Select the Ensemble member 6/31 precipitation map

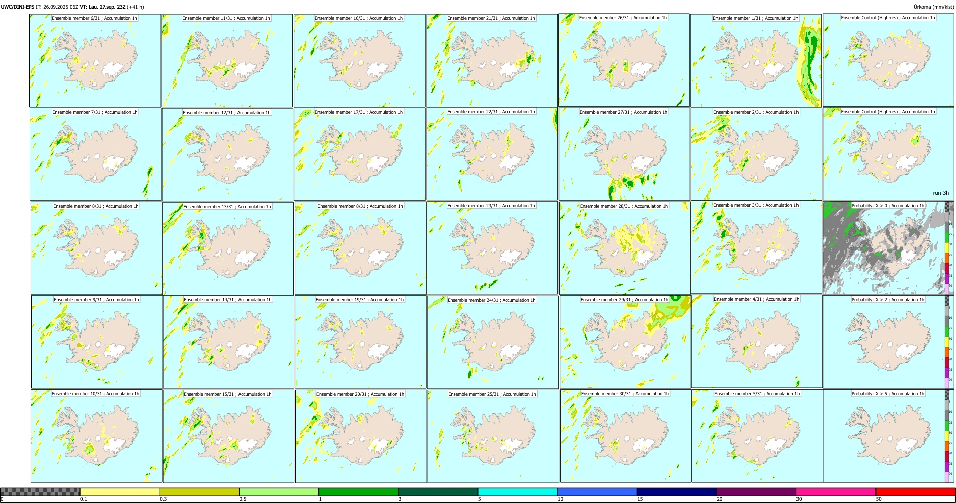[x=95, y=60]
